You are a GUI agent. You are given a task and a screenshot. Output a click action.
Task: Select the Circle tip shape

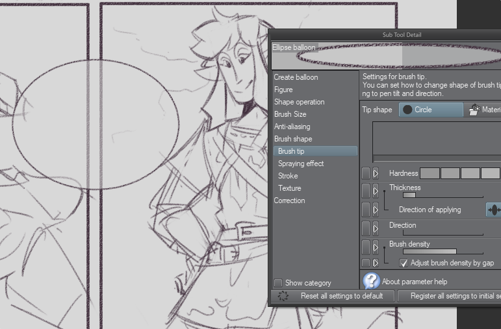tap(431, 110)
